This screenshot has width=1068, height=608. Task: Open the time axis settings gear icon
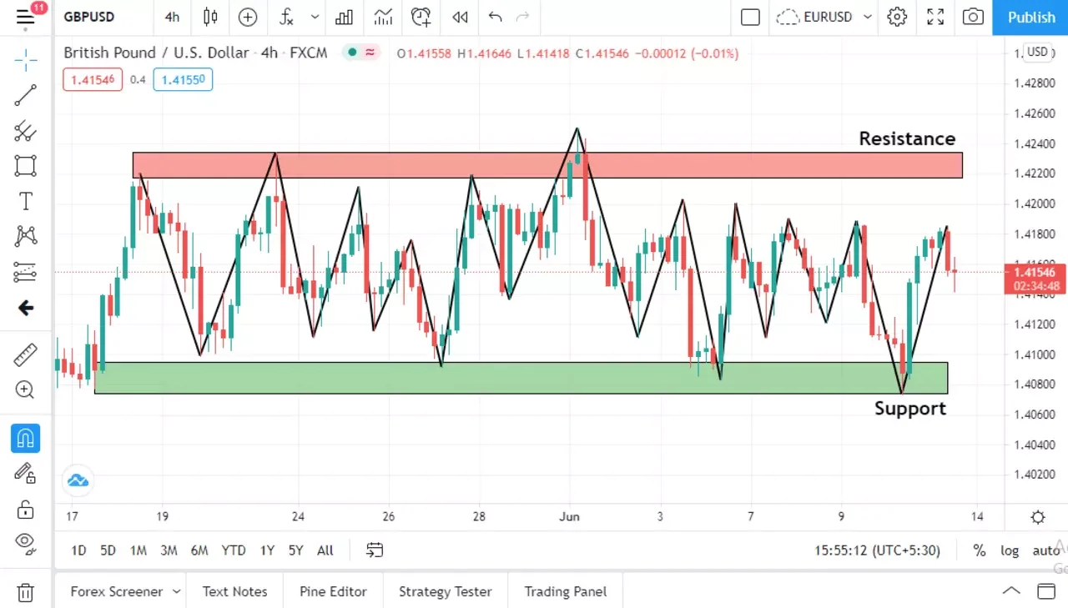pos(1038,517)
